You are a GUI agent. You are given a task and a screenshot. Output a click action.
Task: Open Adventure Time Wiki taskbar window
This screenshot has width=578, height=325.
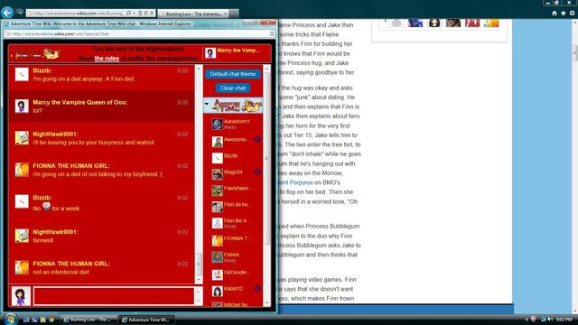pyautogui.click(x=146, y=320)
